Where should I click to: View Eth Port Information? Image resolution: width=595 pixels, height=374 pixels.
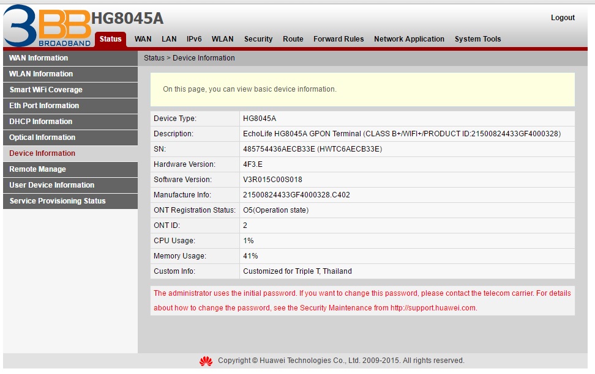[x=70, y=106]
